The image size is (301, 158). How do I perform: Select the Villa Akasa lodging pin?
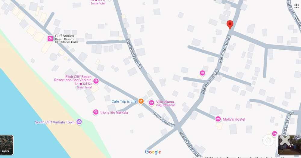(x=151, y=103)
